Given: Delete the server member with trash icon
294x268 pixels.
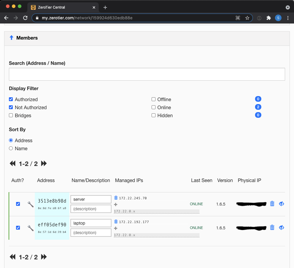Looking at the screenshot, I should [272, 204].
